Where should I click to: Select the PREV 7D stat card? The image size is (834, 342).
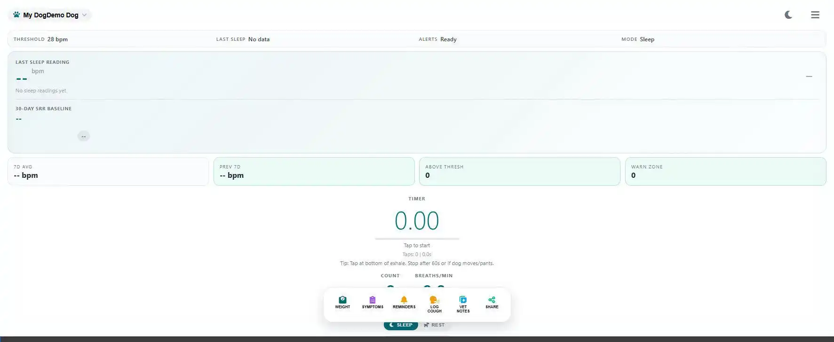pyautogui.click(x=314, y=172)
